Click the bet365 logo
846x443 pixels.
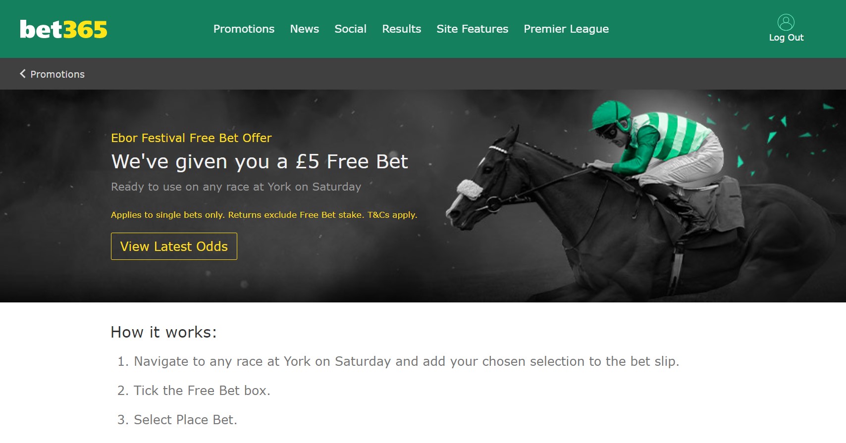[x=63, y=29]
